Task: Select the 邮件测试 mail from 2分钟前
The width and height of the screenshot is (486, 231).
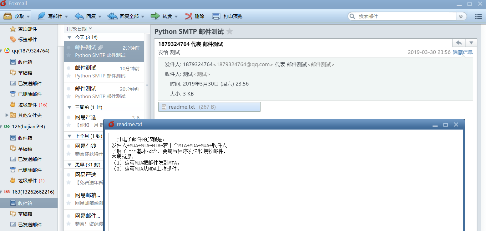Action: click(x=104, y=51)
